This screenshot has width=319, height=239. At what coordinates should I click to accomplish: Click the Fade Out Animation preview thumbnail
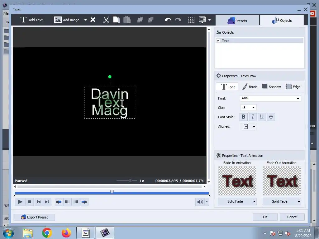point(282,181)
